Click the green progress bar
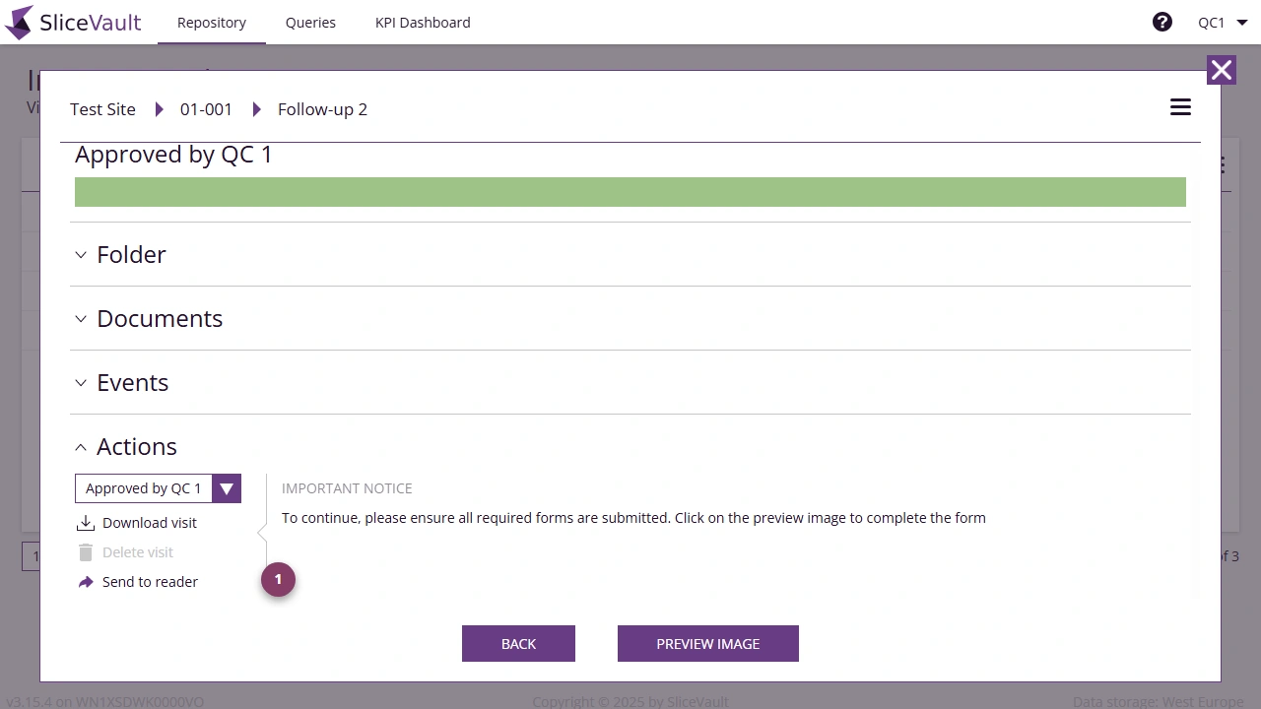1261x709 pixels. 630,191
